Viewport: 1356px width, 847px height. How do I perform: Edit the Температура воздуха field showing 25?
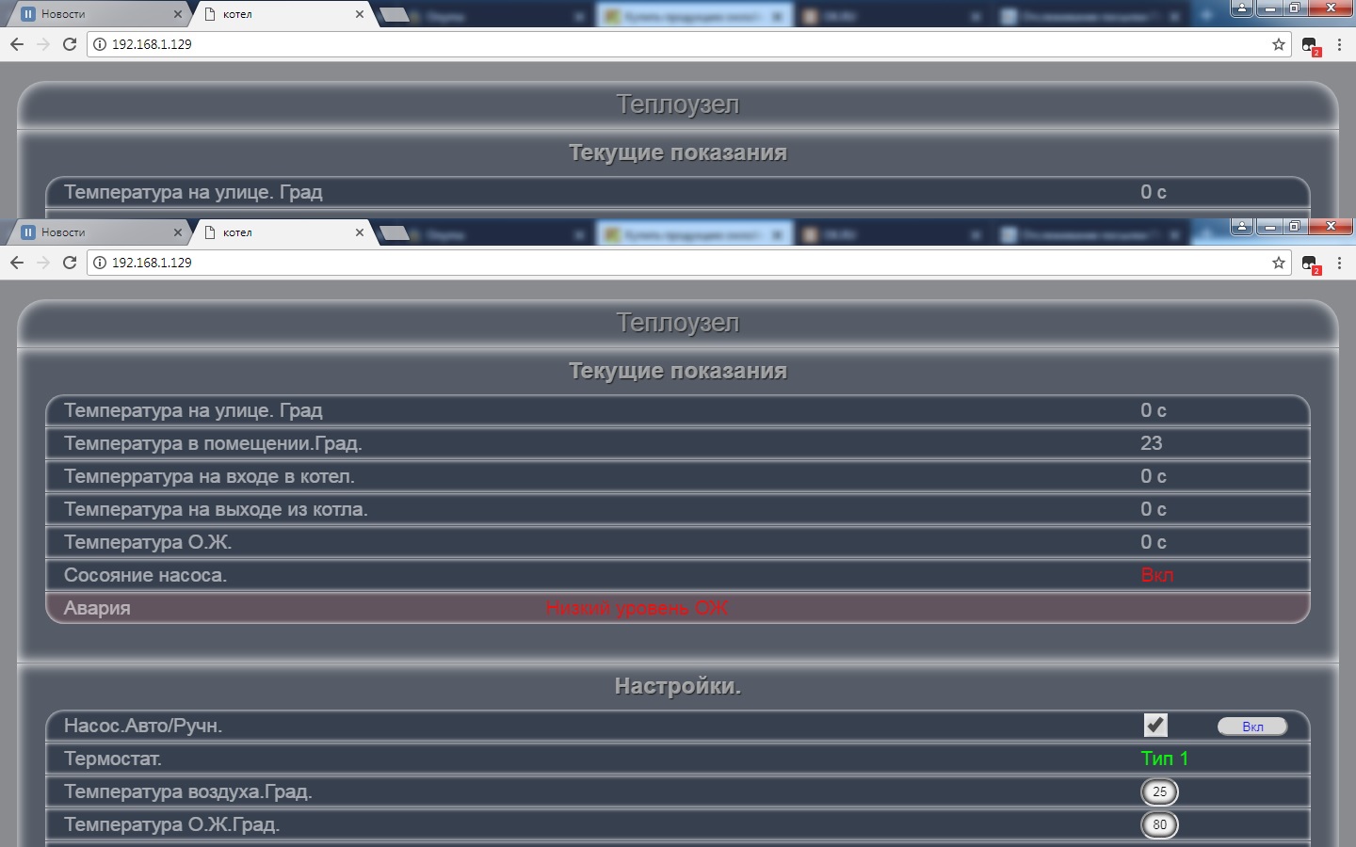tap(1159, 791)
